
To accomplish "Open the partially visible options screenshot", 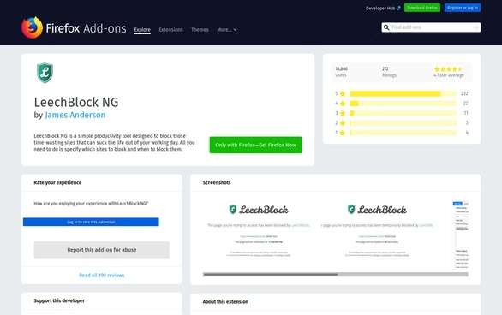I will pos(460,235).
